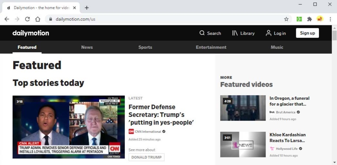Image resolution: width=337 pixels, height=165 pixels.
Task: Click the Dailymotion logo
Action: [31, 33]
